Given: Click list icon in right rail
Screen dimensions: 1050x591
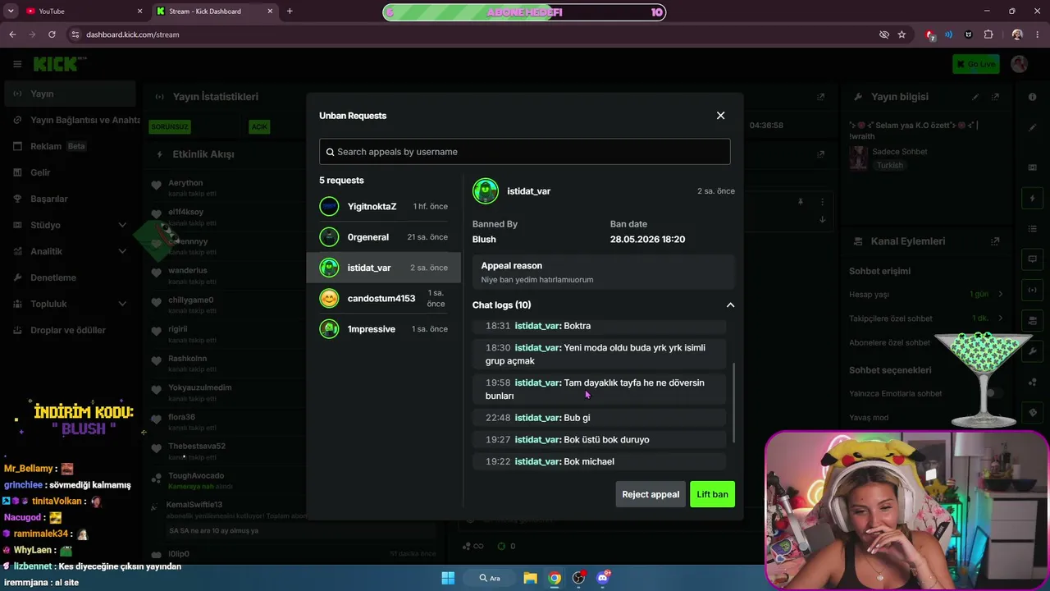Looking at the screenshot, I should (1032, 228).
